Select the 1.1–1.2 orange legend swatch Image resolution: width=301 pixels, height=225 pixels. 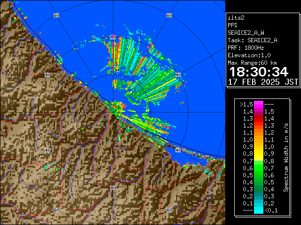[259, 133]
